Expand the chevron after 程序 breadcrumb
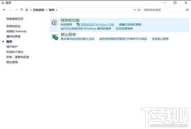The height and width of the screenshot is (129, 191). click(x=57, y=10)
